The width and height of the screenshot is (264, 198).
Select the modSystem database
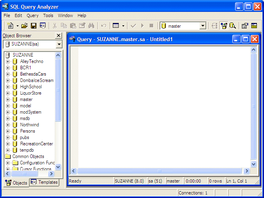[30, 112]
